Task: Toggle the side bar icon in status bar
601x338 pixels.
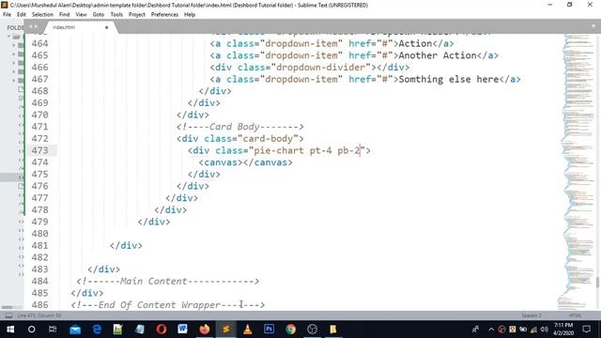Action: pos(8,315)
